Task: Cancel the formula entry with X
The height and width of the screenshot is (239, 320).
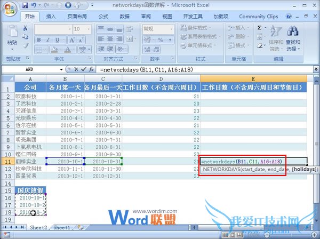Action: (x=76, y=69)
